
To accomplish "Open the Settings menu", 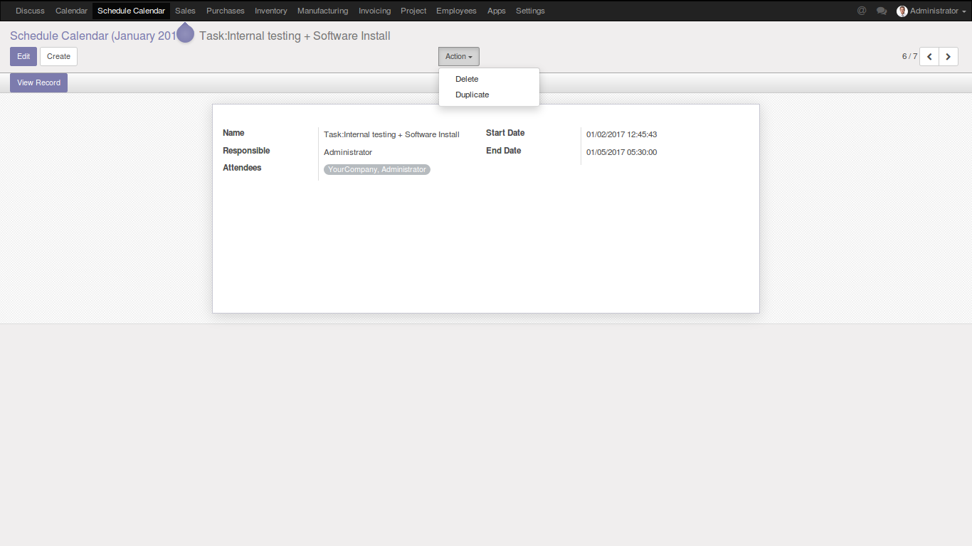I will pyautogui.click(x=530, y=11).
